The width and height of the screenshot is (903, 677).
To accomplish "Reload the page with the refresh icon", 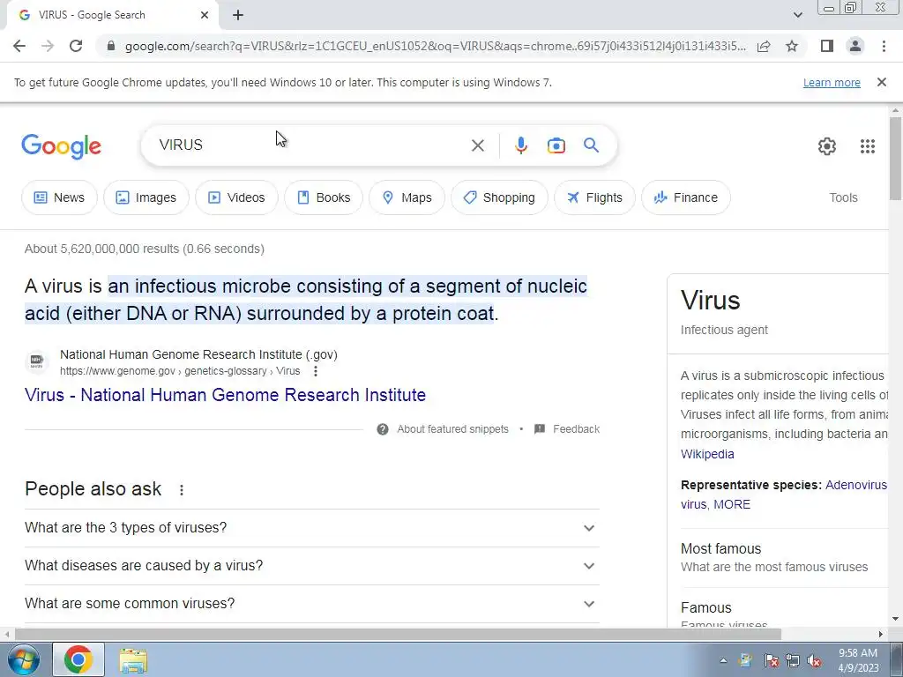I will pyautogui.click(x=76, y=46).
